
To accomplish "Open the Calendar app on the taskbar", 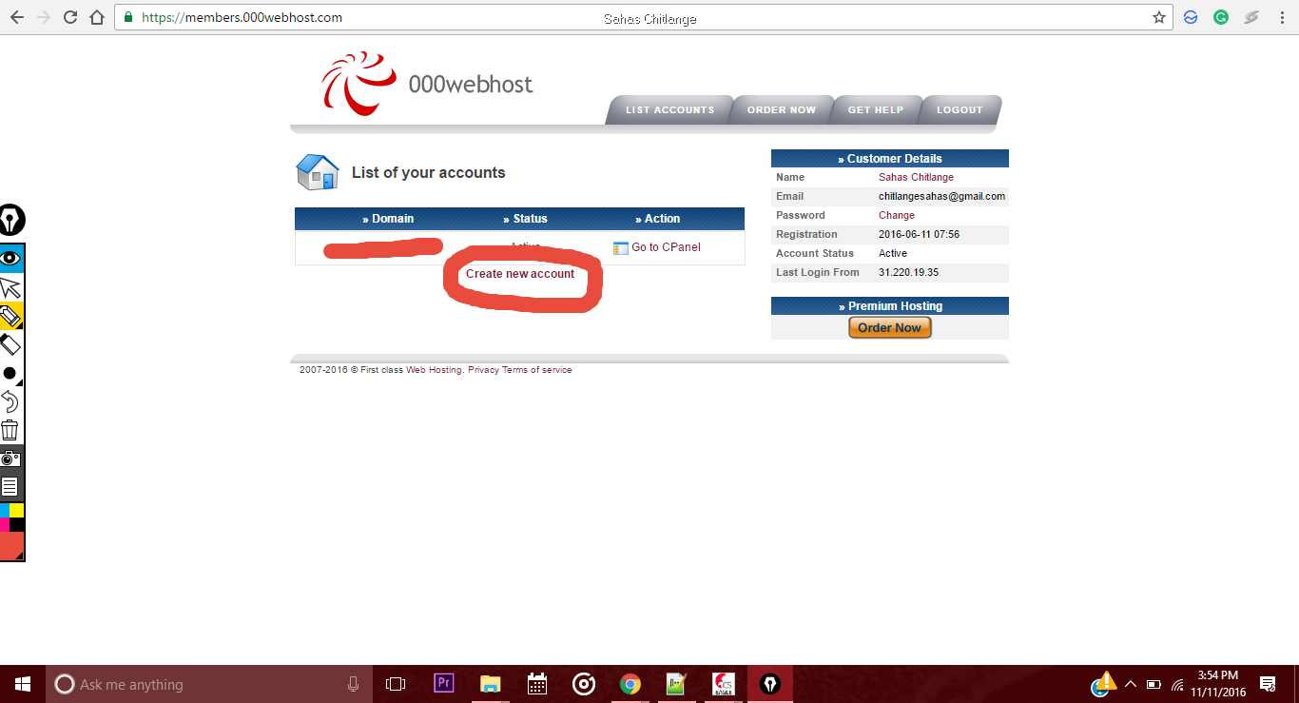I will 536,684.
